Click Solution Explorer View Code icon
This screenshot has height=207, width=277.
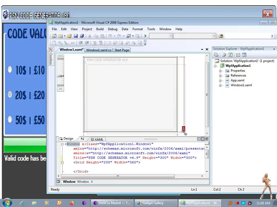pos(238,55)
